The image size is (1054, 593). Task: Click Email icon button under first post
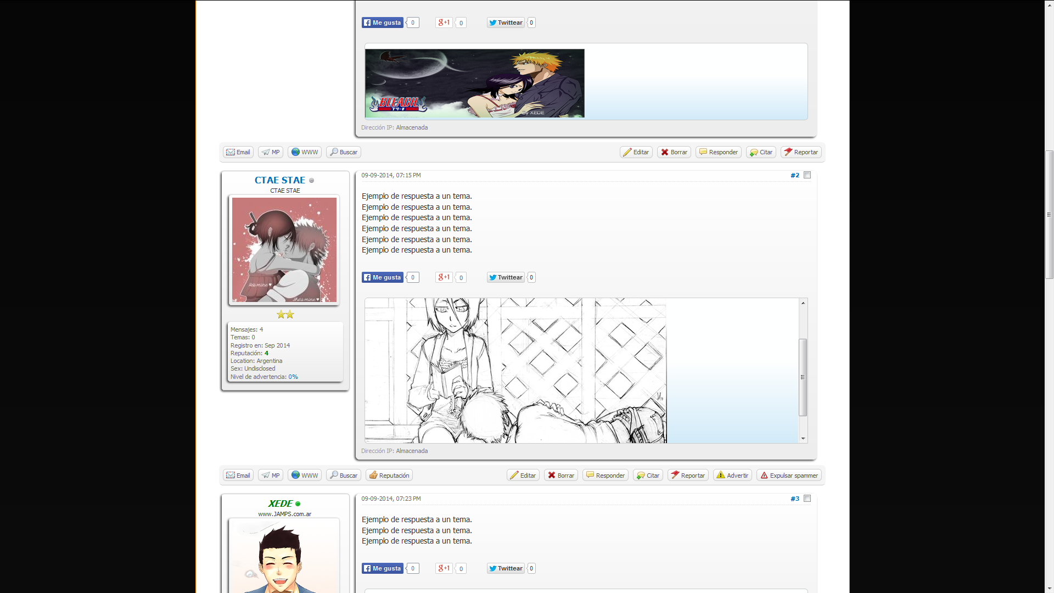[238, 152]
